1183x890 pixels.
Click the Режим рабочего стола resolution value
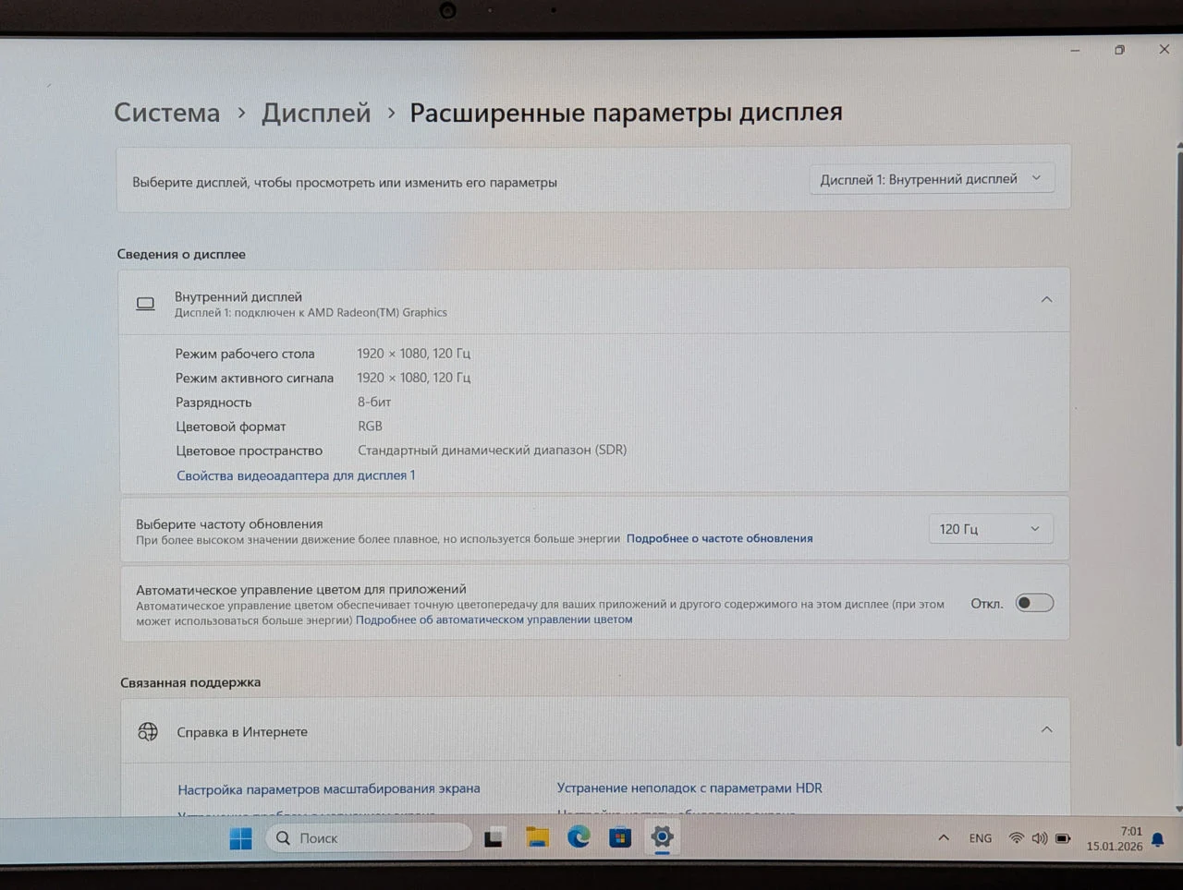tap(414, 354)
